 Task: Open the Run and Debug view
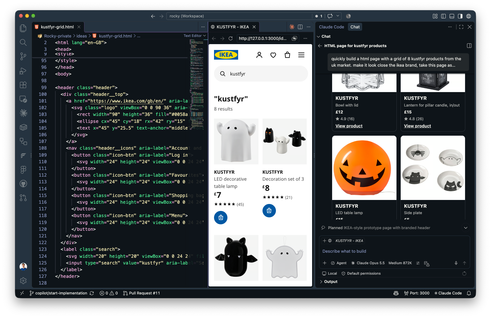(x=23, y=71)
